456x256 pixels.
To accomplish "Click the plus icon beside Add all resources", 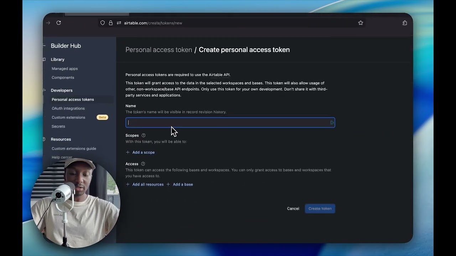I will point(128,184).
